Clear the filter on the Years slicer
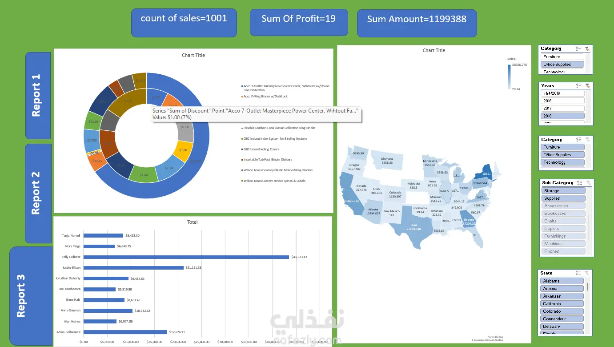 tap(587, 86)
